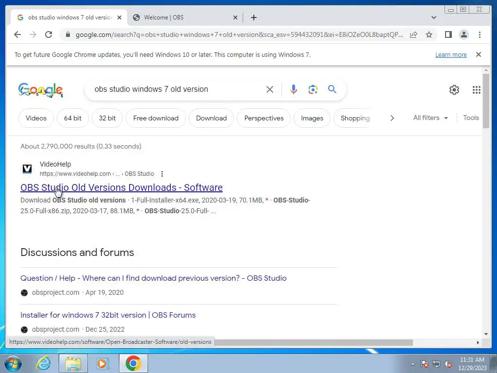This screenshot has height=373, width=497.
Task: Search by image with the camera lens icon
Action: 313,89
